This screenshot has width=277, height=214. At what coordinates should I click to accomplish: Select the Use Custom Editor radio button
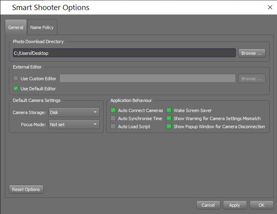coord(16,78)
